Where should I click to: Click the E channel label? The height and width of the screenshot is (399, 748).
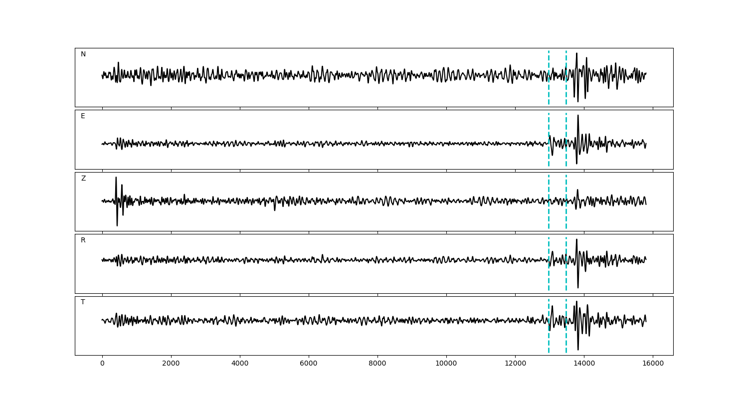click(x=83, y=116)
